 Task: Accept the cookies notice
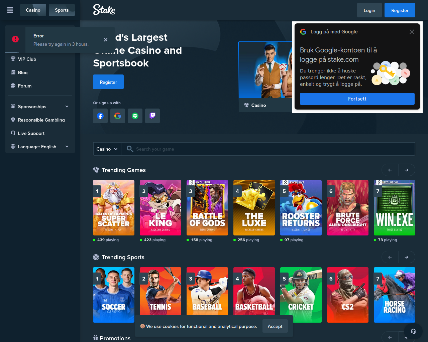[x=275, y=326]
